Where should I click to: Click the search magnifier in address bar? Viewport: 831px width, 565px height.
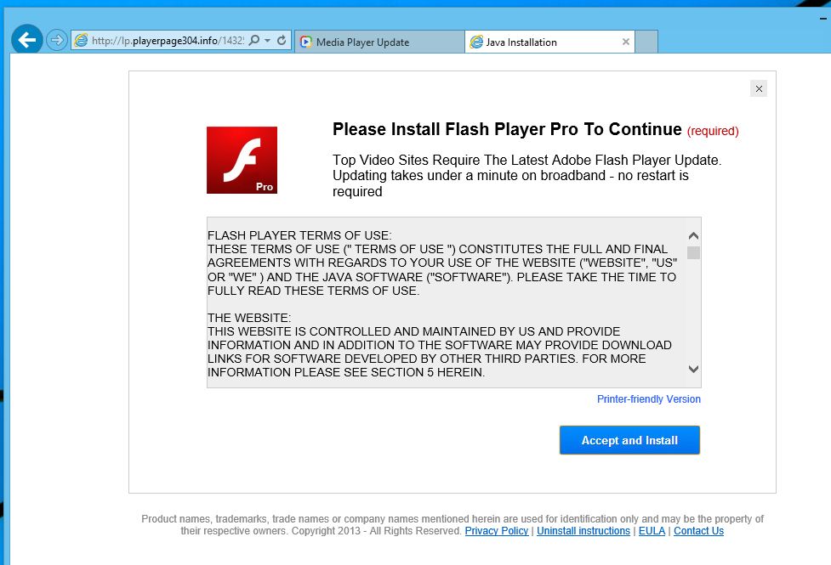coord(254,40)
